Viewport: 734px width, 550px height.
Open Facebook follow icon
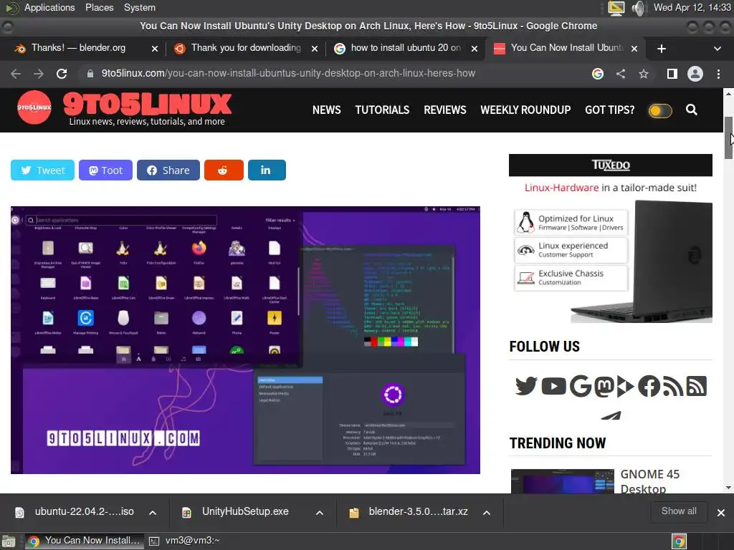tap(649, 386)
